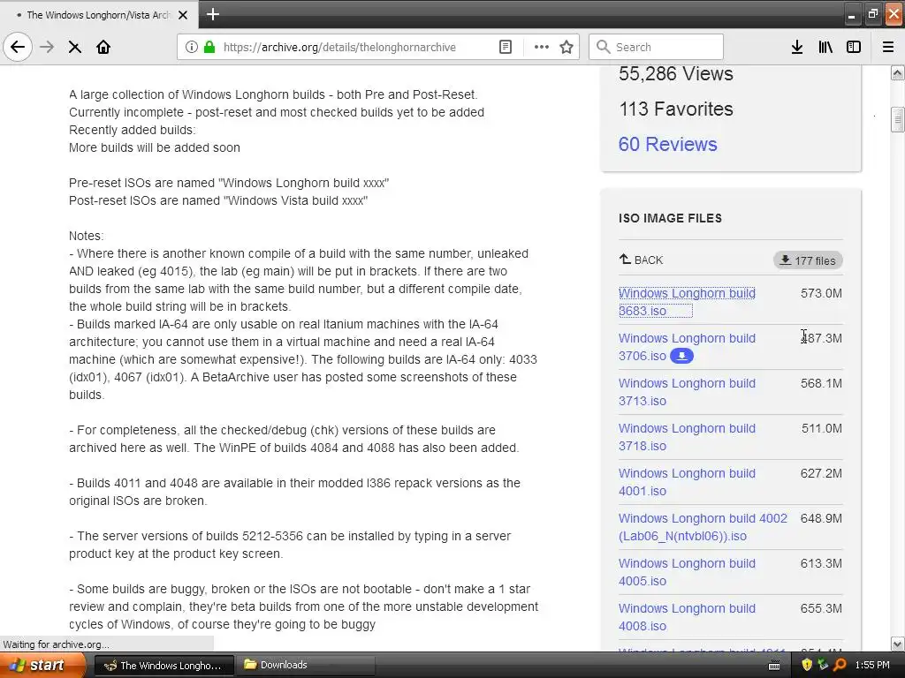Click the Notes: line in description

(86, 236)
